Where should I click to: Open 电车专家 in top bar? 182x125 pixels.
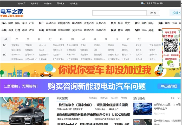coord(35,3)
